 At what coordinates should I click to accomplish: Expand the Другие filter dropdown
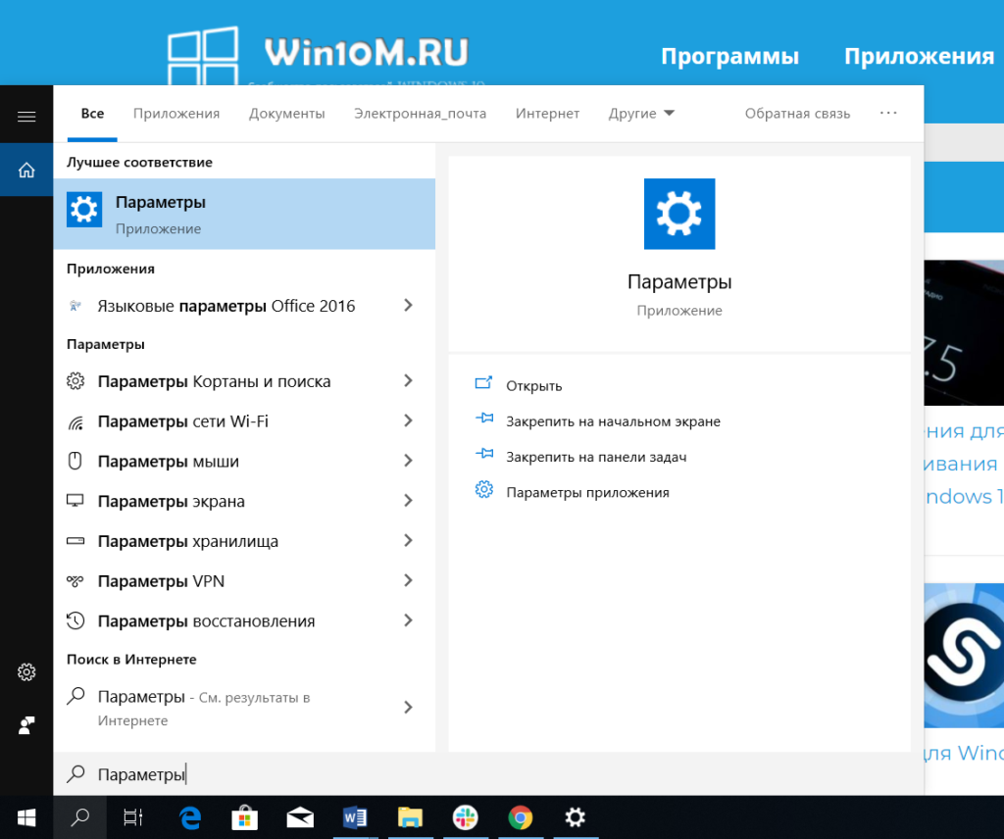pyautogui.click(x=641, y=114)
